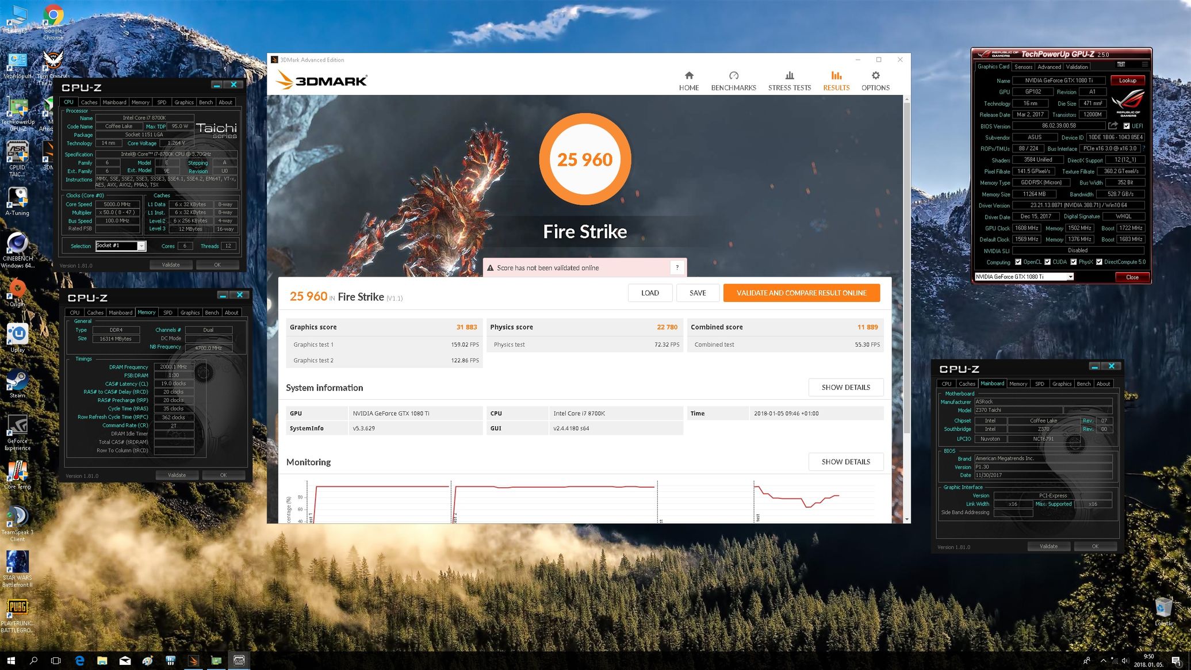This screenshot has width=1191, height=670.
Task: Click Validate and Compare Result Online
Action: [x=801, y=293]
